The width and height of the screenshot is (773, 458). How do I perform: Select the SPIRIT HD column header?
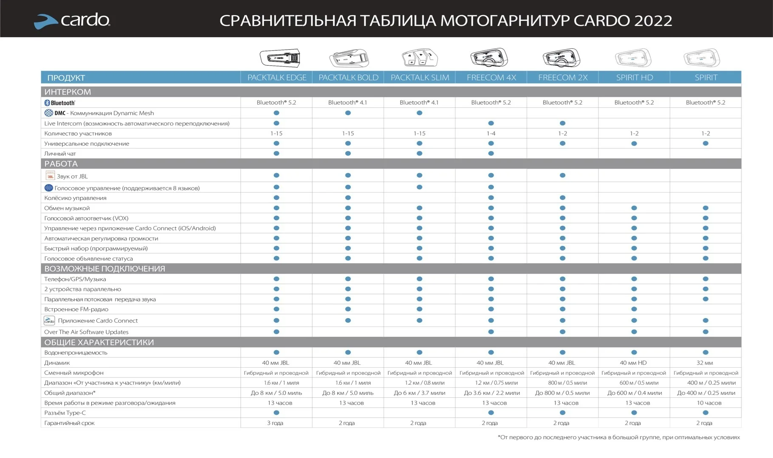pyautogui.click(x=635, y=78)
